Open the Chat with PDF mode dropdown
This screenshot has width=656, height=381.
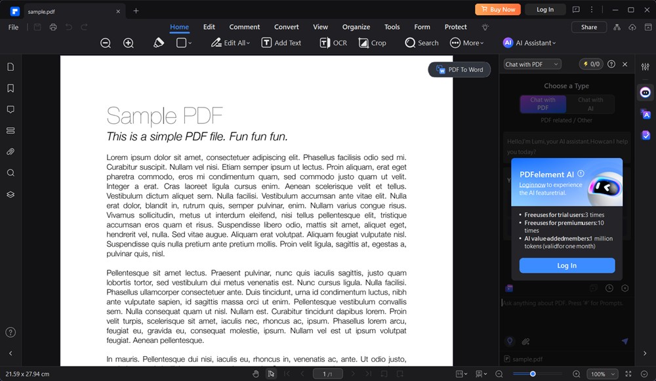point(532,64)
